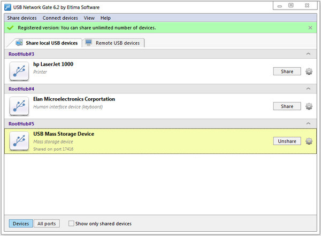The height and width of the screenshot is (236, 321).
Task: Open the Connect devices menu
Action: (60, 18)
